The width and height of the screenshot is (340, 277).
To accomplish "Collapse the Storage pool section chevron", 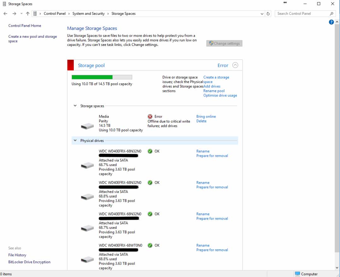I will [x=235, y=65].
